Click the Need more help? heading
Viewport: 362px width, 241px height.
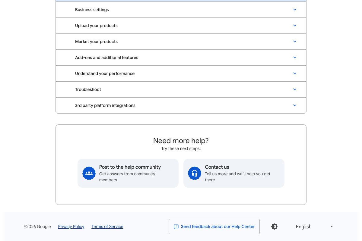coord(181,141)
